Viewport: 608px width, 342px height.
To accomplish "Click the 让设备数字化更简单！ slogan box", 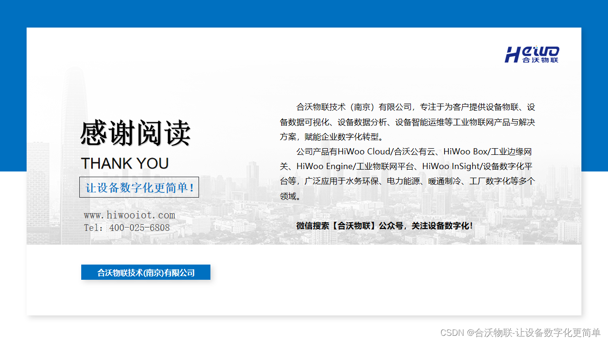I will point(139,187).
